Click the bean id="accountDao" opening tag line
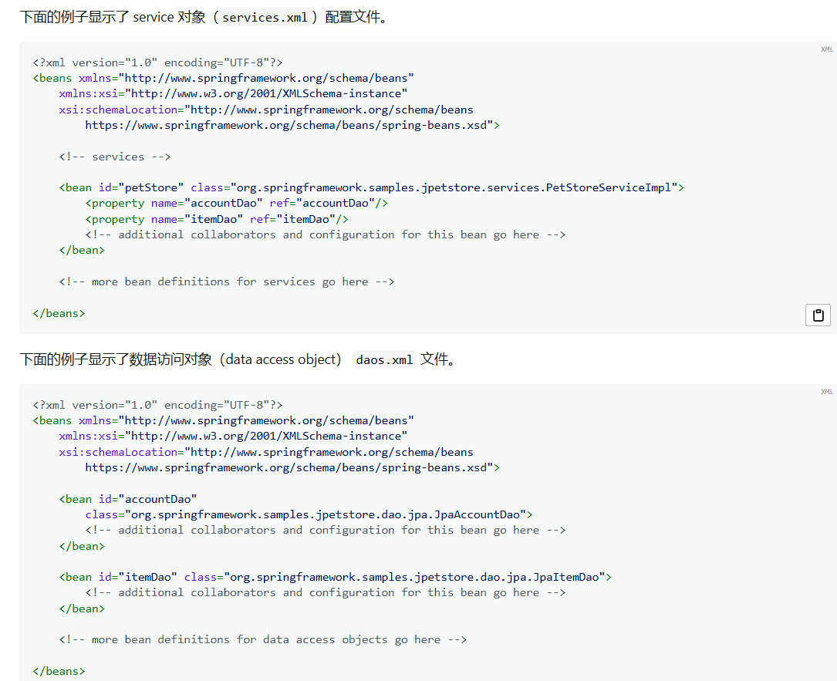 coord(128,499)
